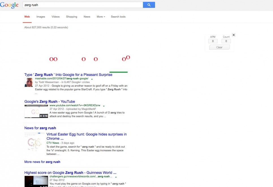273x187 pixels.
Task: Click the APM value field
Action: [x=213, y=41]
